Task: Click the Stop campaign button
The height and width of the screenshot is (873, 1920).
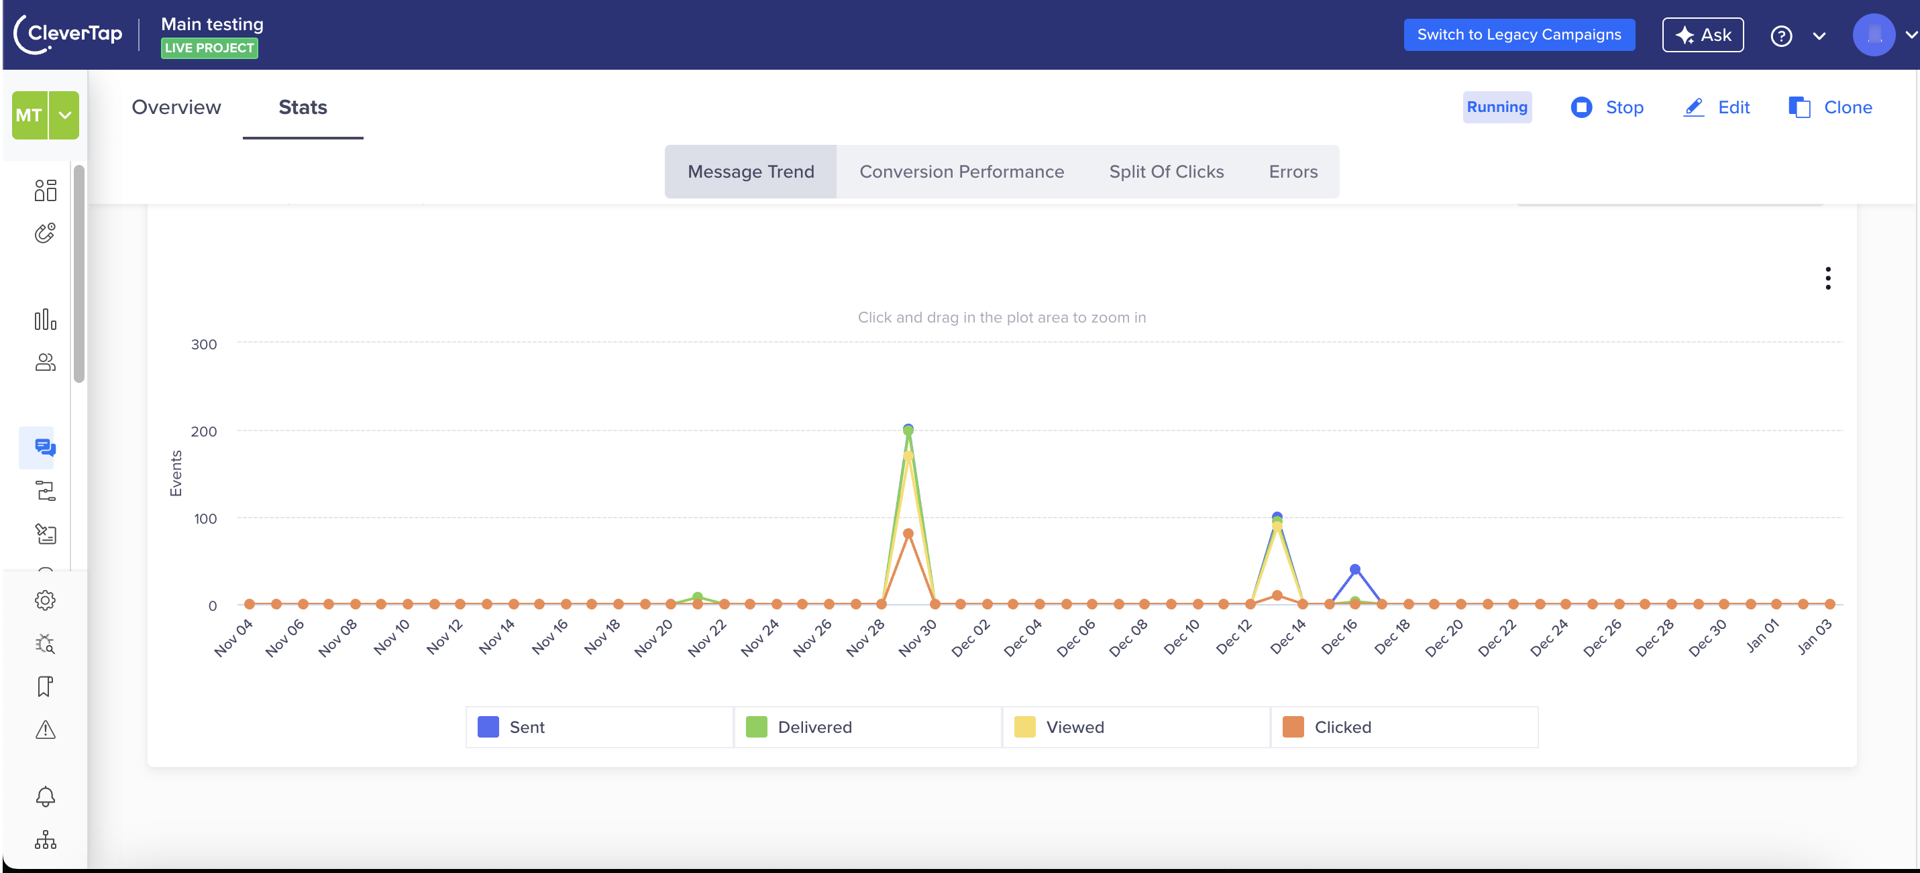Action: (x=1608, y=107)
